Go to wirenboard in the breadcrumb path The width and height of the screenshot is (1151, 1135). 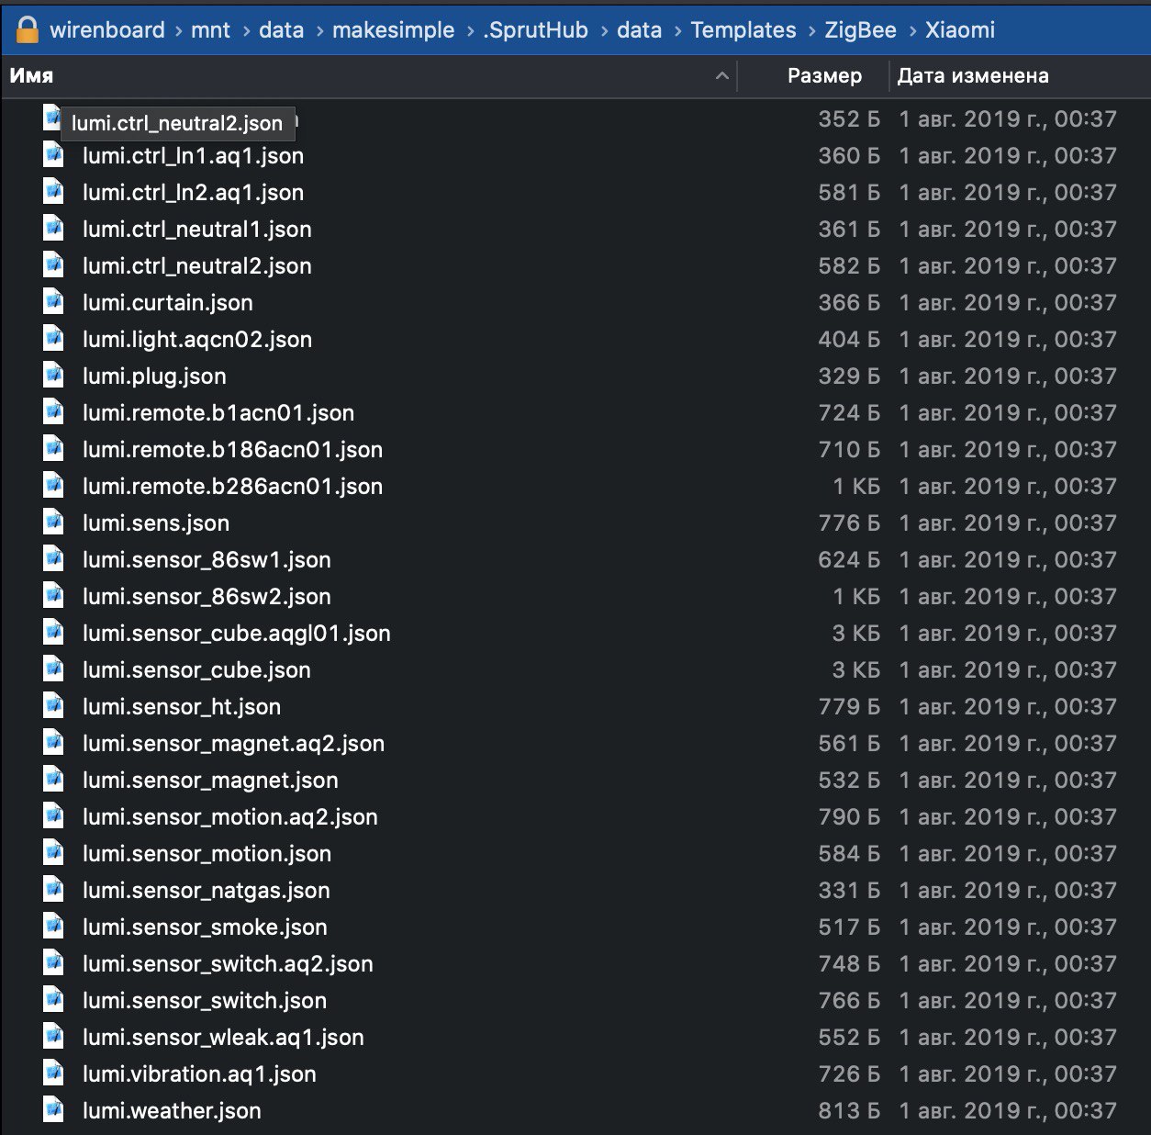tap(106, 30)
